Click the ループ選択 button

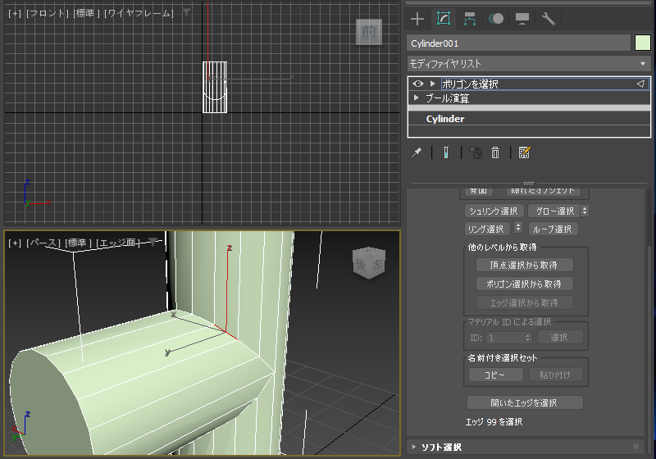(553, 229)
